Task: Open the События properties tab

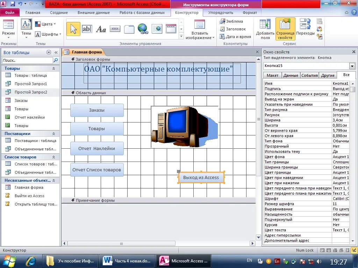Action: pos(309,75)
